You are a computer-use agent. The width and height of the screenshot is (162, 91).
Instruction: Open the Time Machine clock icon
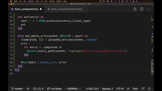click(x=115, y=1)
